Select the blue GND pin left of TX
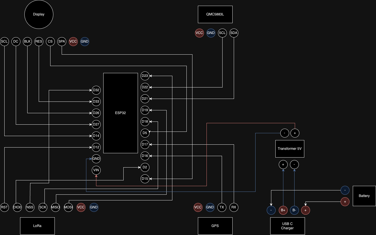 [x=210, y=207]
